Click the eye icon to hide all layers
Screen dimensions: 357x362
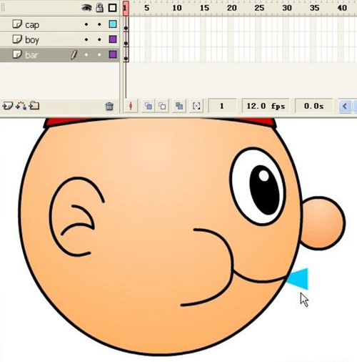click(x=86, y=8)
